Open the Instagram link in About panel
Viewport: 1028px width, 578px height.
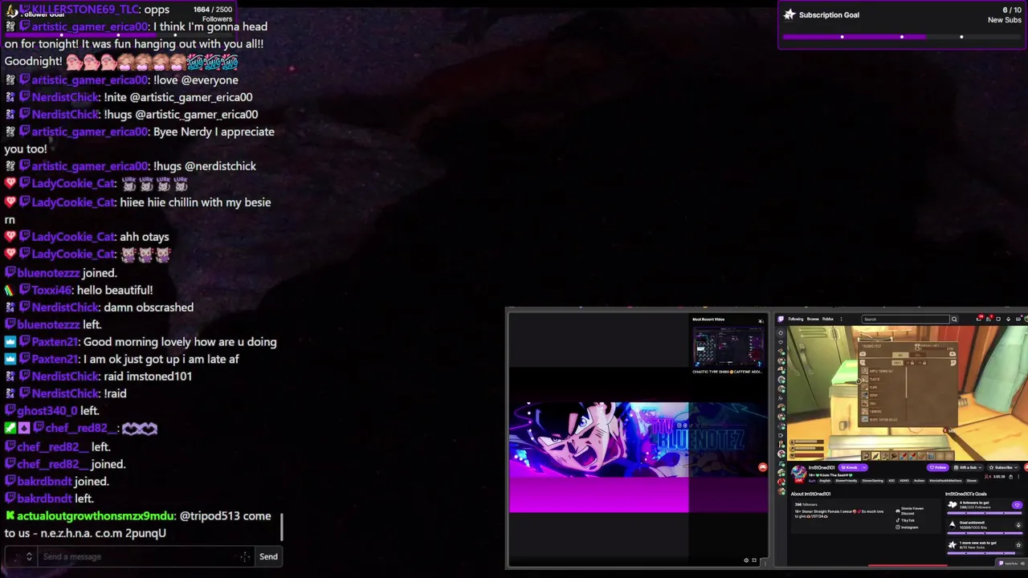click(908, 527)
